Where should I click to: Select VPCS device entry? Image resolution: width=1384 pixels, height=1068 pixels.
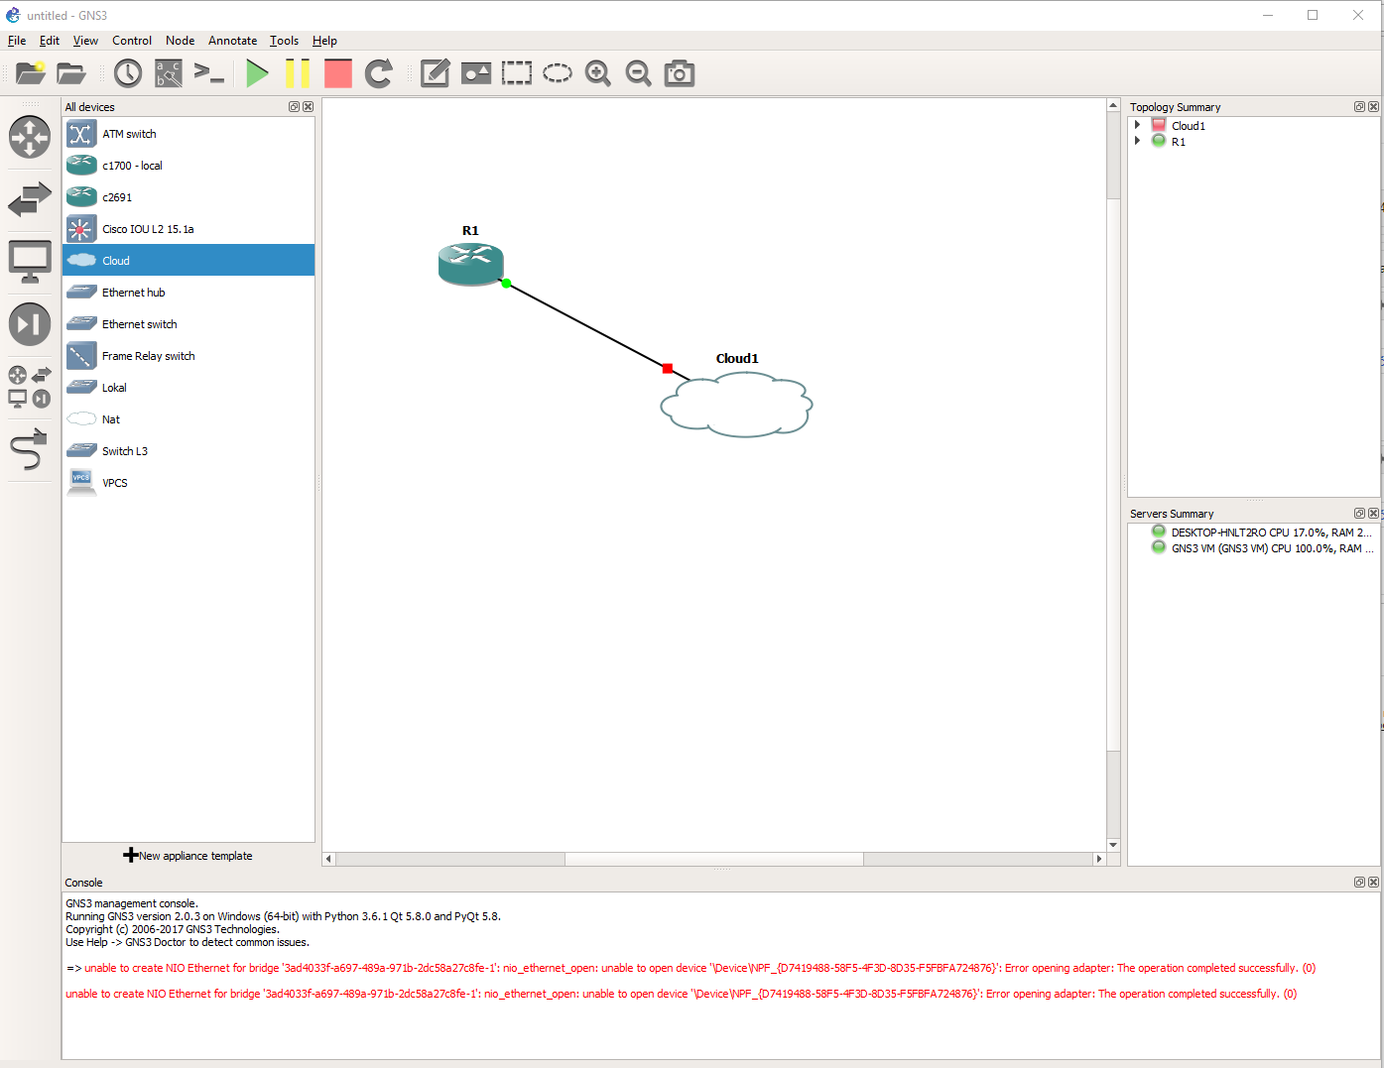[x=189, y=483]
